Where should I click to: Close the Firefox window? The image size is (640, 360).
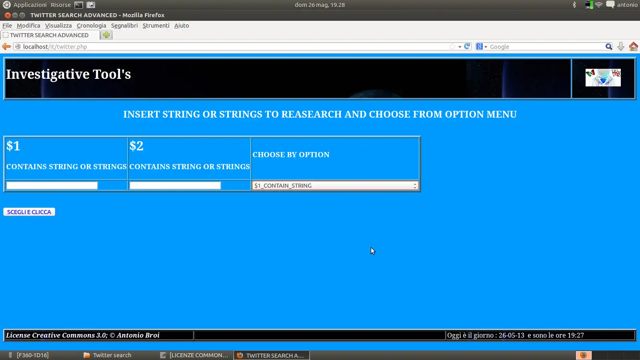pyautogui.click(x=8, y=15)
